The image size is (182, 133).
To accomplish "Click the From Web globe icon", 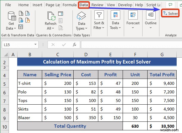I will pos(21,20).
